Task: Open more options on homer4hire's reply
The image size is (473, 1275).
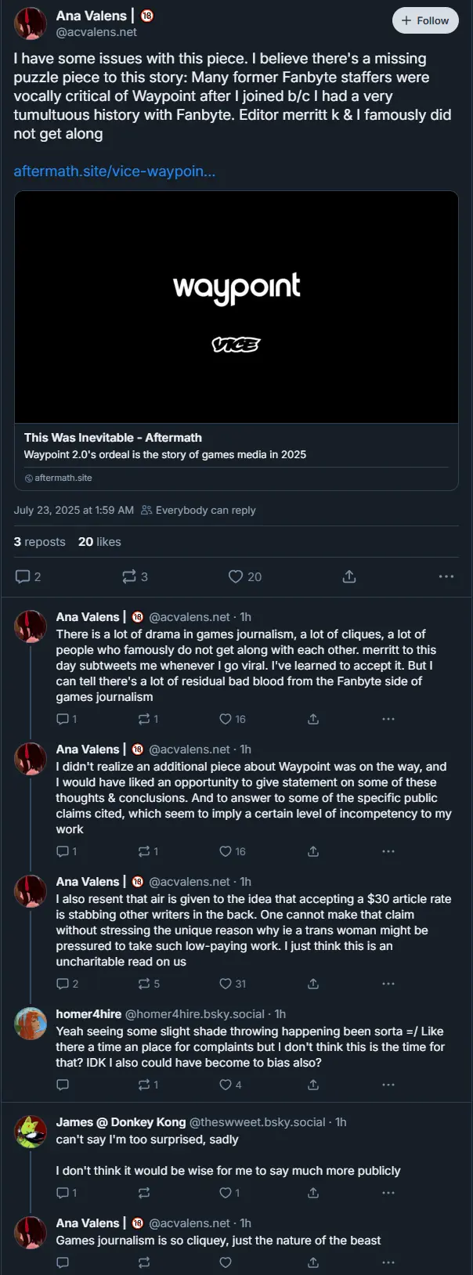Action: (x=388, y=1085)
